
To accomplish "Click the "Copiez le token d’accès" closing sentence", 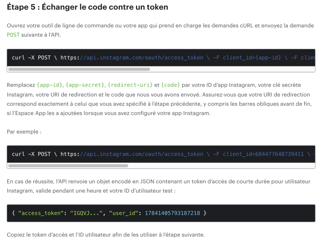I will click(x=106, y=235).
